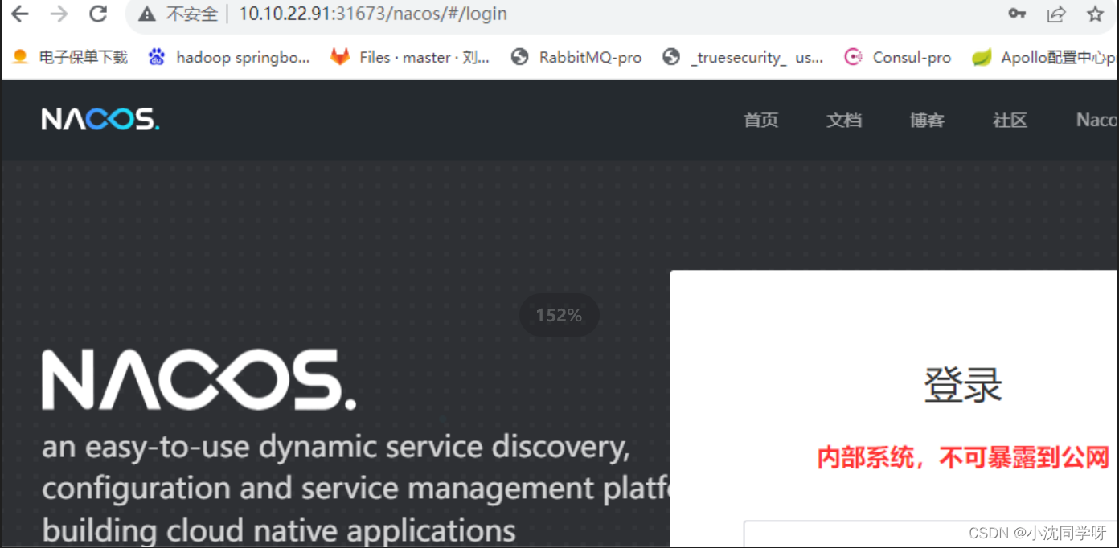Click the bookmark star icon
The height and width of the screenshot is (548, 1119).
point(1094,14)
